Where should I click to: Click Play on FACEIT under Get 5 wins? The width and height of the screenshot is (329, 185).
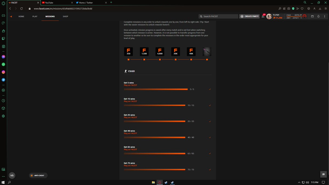[x=131, y=85]
